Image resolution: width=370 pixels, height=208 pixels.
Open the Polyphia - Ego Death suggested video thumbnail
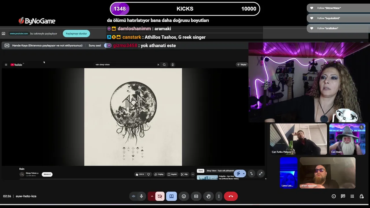pos(207,177)
